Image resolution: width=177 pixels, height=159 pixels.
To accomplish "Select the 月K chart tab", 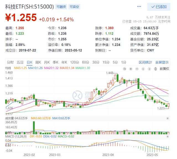I will (x=47, y=62).
